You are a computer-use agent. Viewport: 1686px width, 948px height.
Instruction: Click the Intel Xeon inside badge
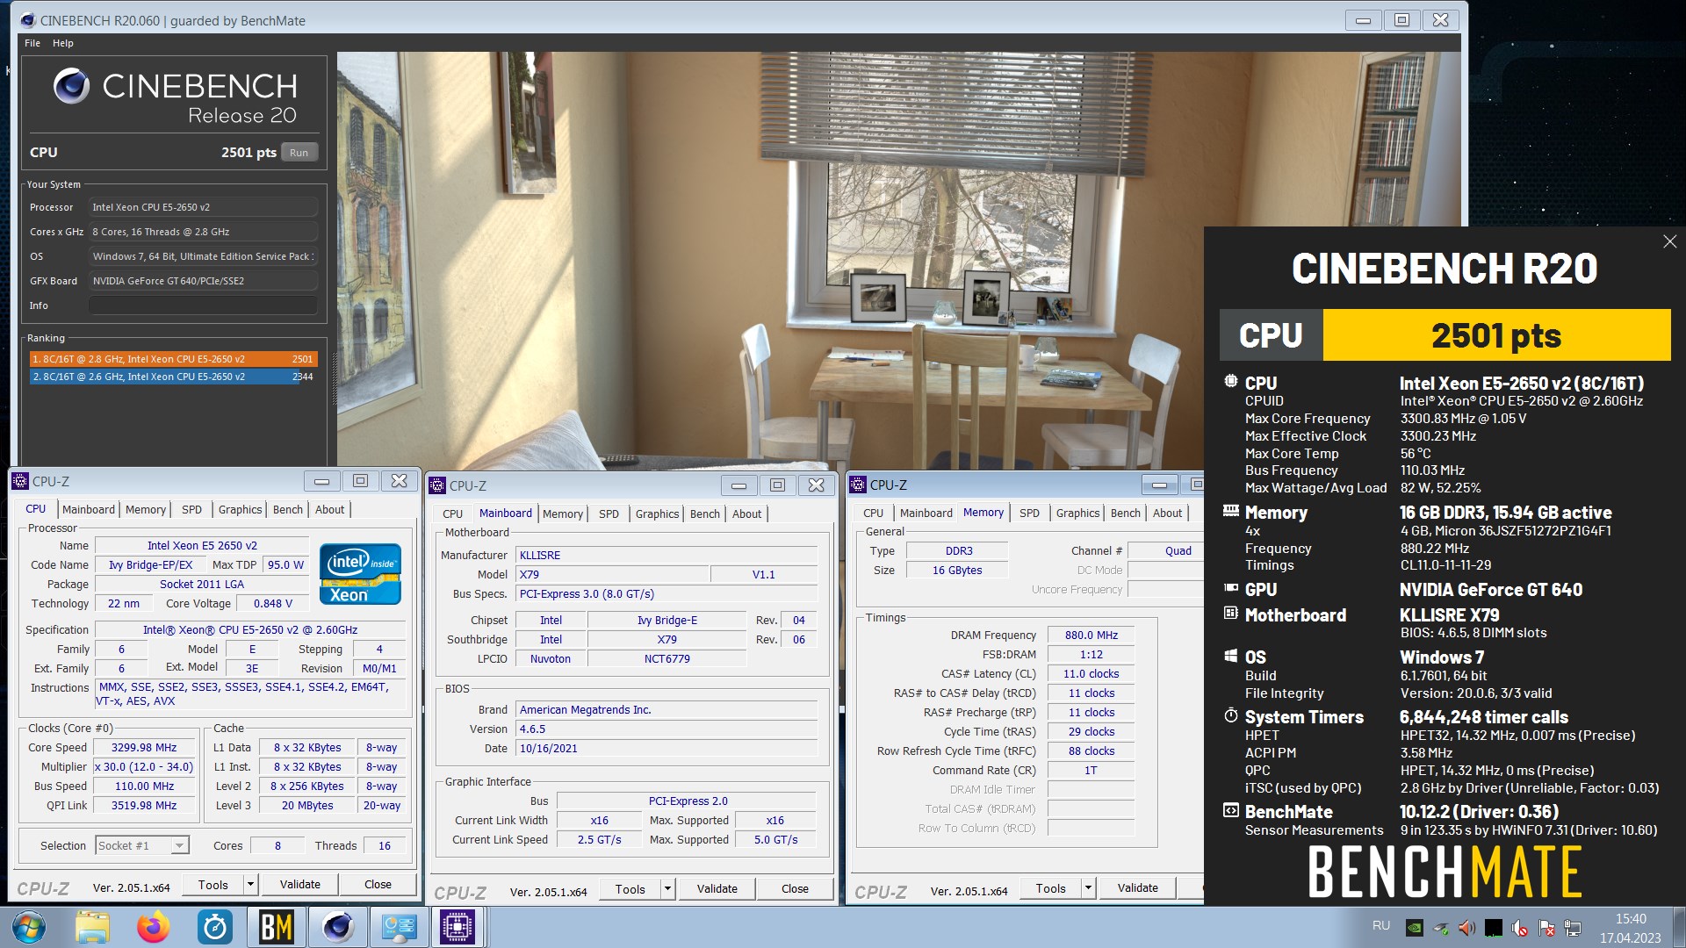point(361,574)
